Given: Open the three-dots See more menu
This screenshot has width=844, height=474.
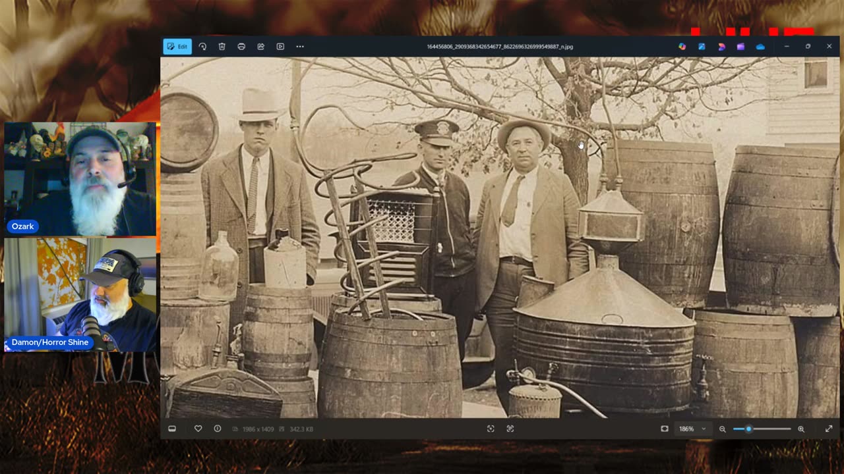Looking at the screenshot, I should click(300, 47).
